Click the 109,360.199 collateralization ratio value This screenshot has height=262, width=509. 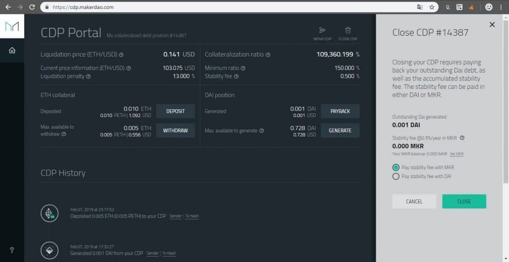pyautogui.click(x=335, y=55)
